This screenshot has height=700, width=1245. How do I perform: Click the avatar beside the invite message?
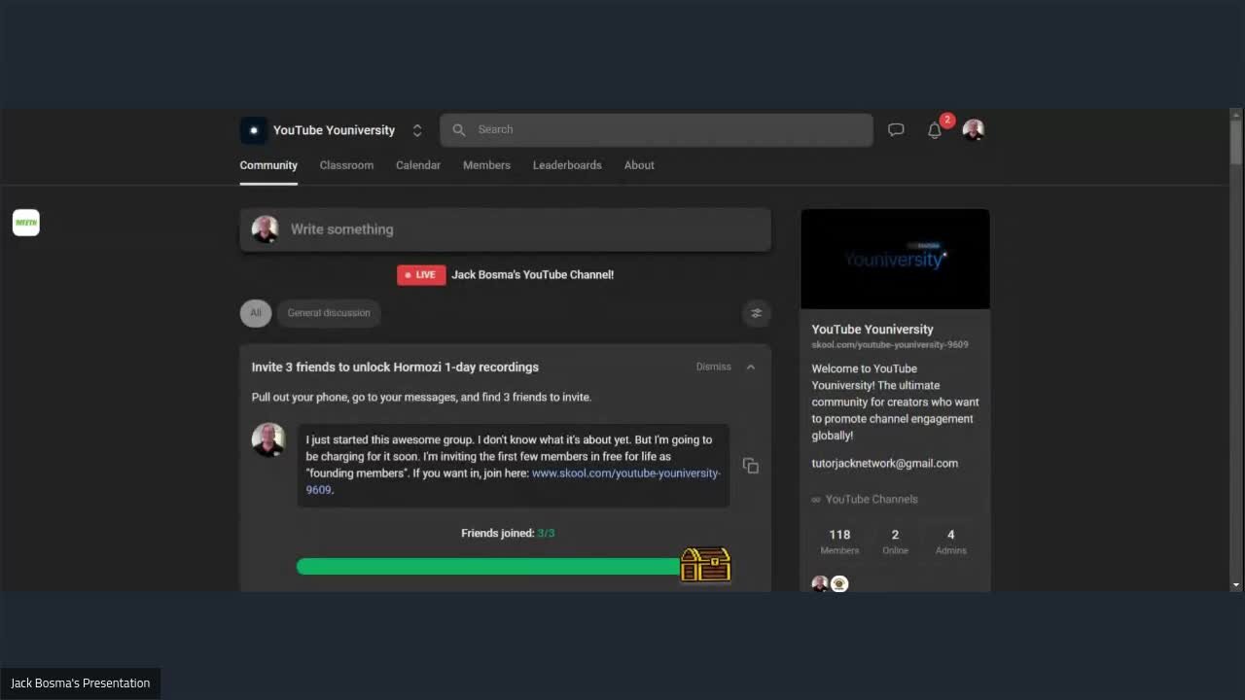(x=268, y=439)
